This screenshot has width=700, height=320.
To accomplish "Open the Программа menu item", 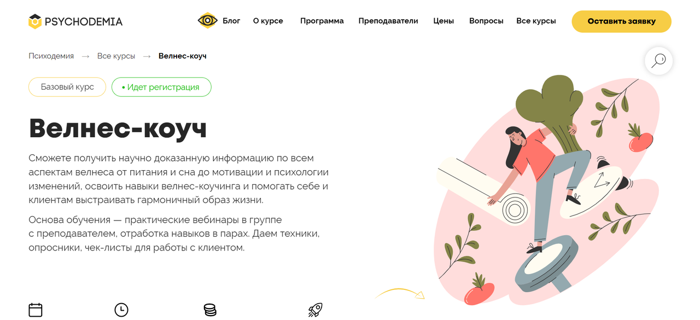I will click(x=322, y=21).
